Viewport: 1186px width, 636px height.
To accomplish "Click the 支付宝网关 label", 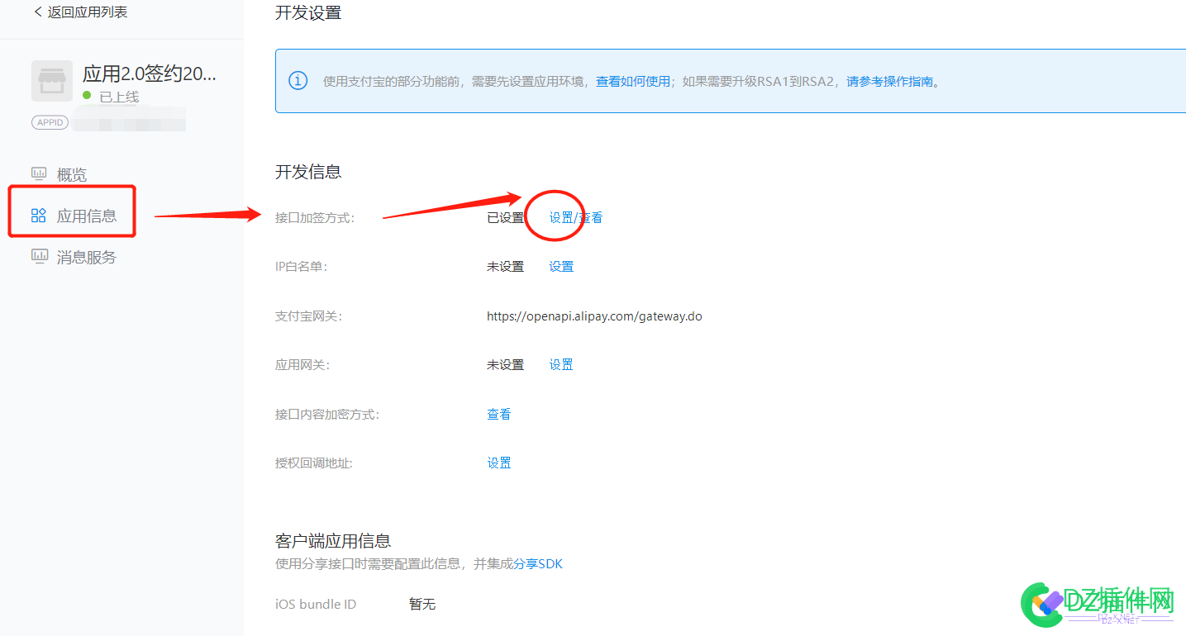I will click(308, 316).
